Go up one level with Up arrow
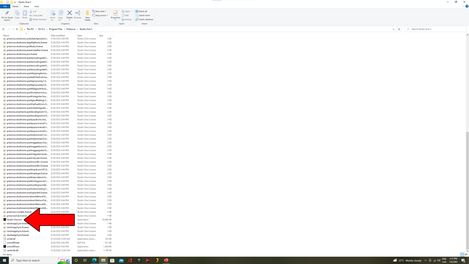The image size is (469, 264). pos(17,29)
